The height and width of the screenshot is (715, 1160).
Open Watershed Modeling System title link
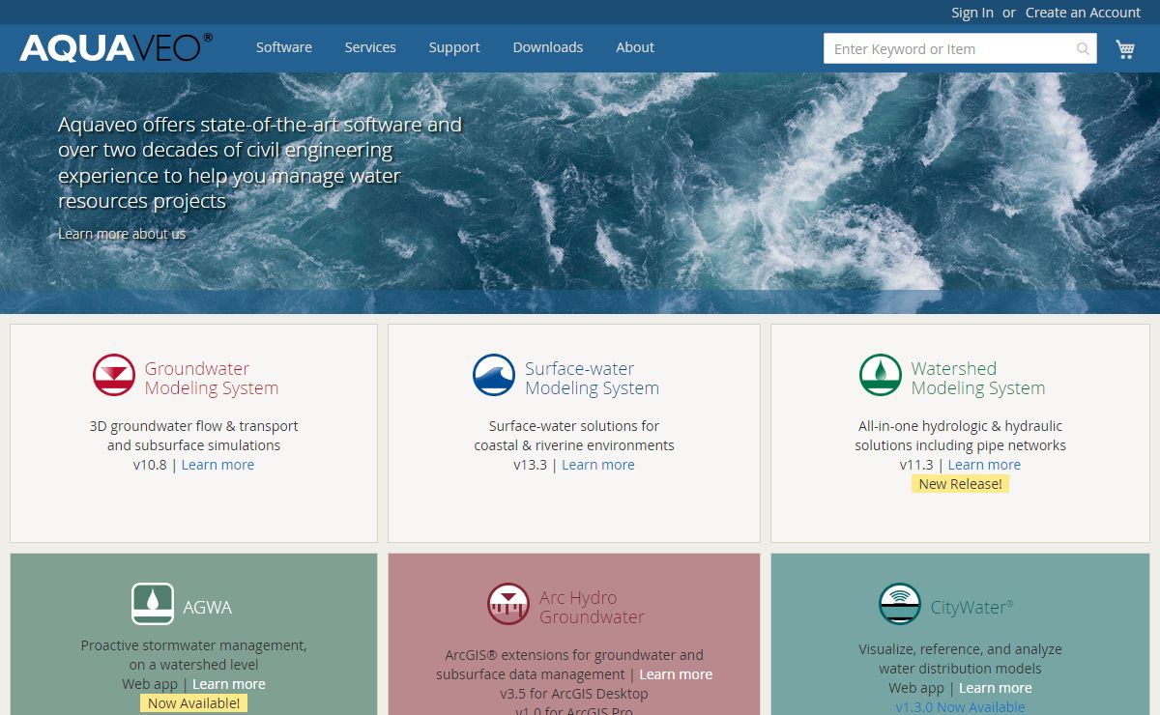tap(978, 378)
